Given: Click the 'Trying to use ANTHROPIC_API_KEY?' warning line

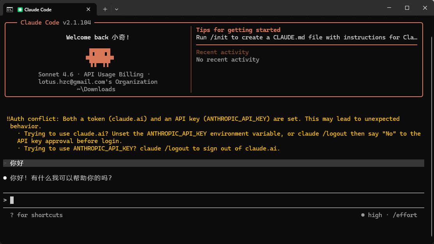Looking at the screenshot, I should point(149,149).
